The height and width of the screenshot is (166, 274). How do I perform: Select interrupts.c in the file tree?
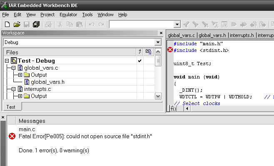click(x=37, y=89)
